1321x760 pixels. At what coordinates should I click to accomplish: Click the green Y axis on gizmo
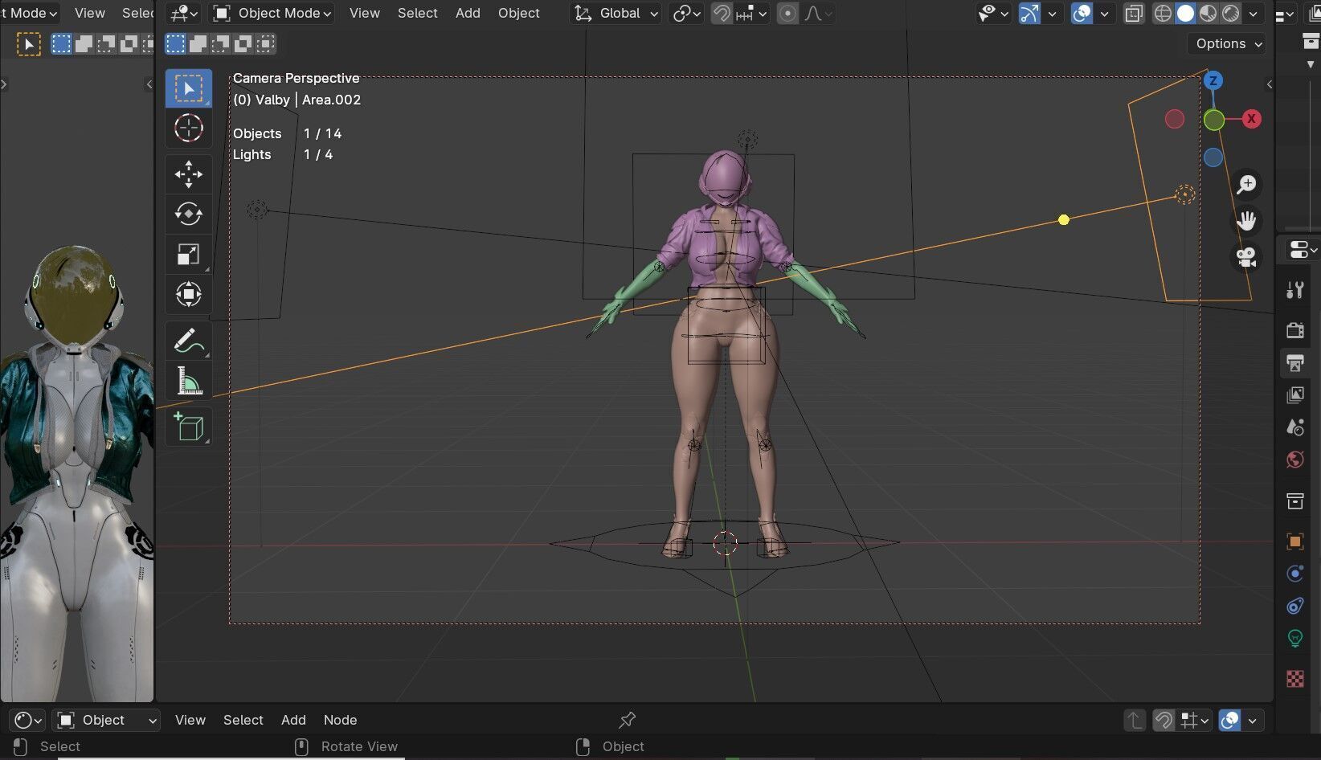[1214, 121]
